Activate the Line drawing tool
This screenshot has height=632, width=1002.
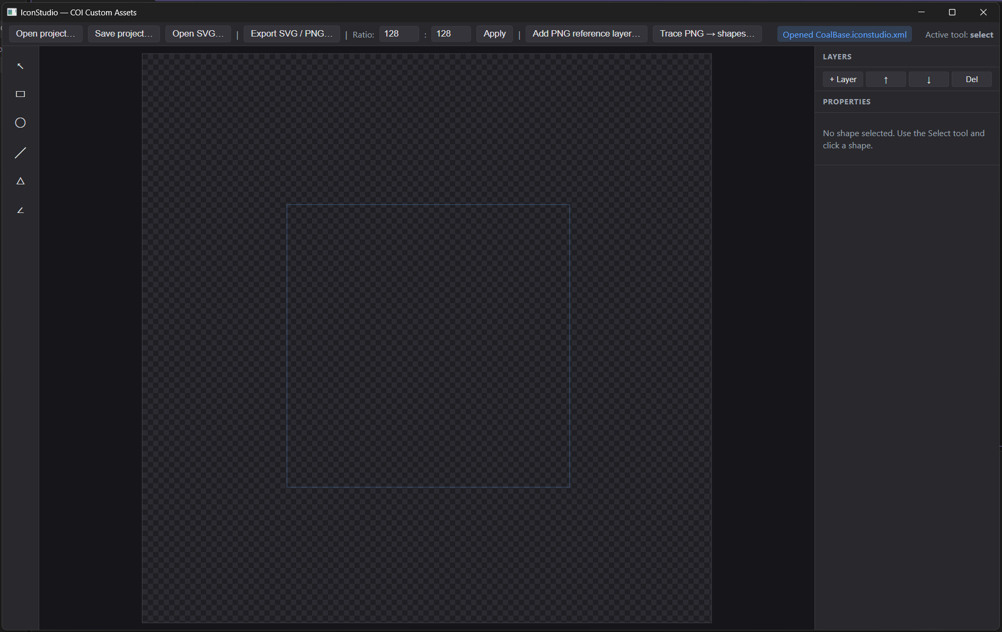coord(20,153)
